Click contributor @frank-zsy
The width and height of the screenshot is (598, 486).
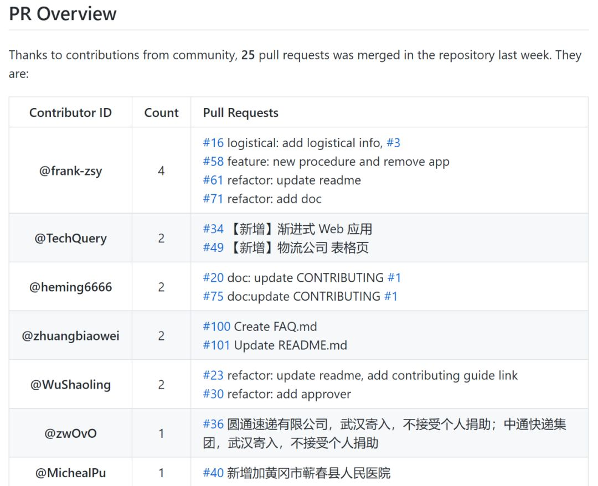click(70, 171)
